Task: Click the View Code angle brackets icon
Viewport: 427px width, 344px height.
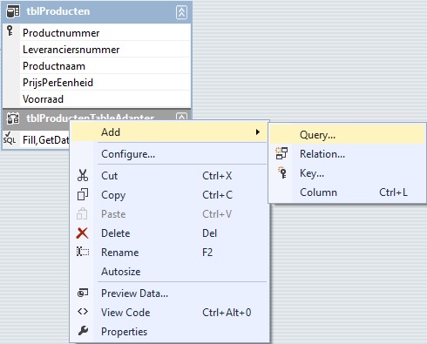Action: (83, 312)
